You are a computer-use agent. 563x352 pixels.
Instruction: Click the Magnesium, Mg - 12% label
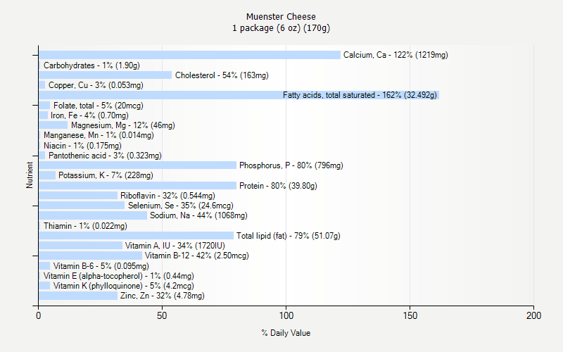(x=122, y=125)
